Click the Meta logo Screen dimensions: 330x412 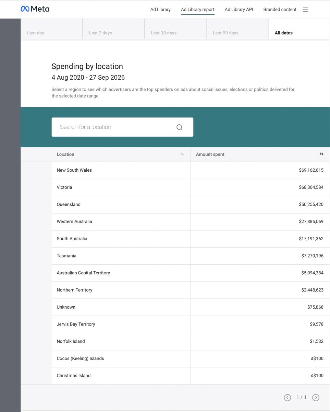tap(35, 9)
